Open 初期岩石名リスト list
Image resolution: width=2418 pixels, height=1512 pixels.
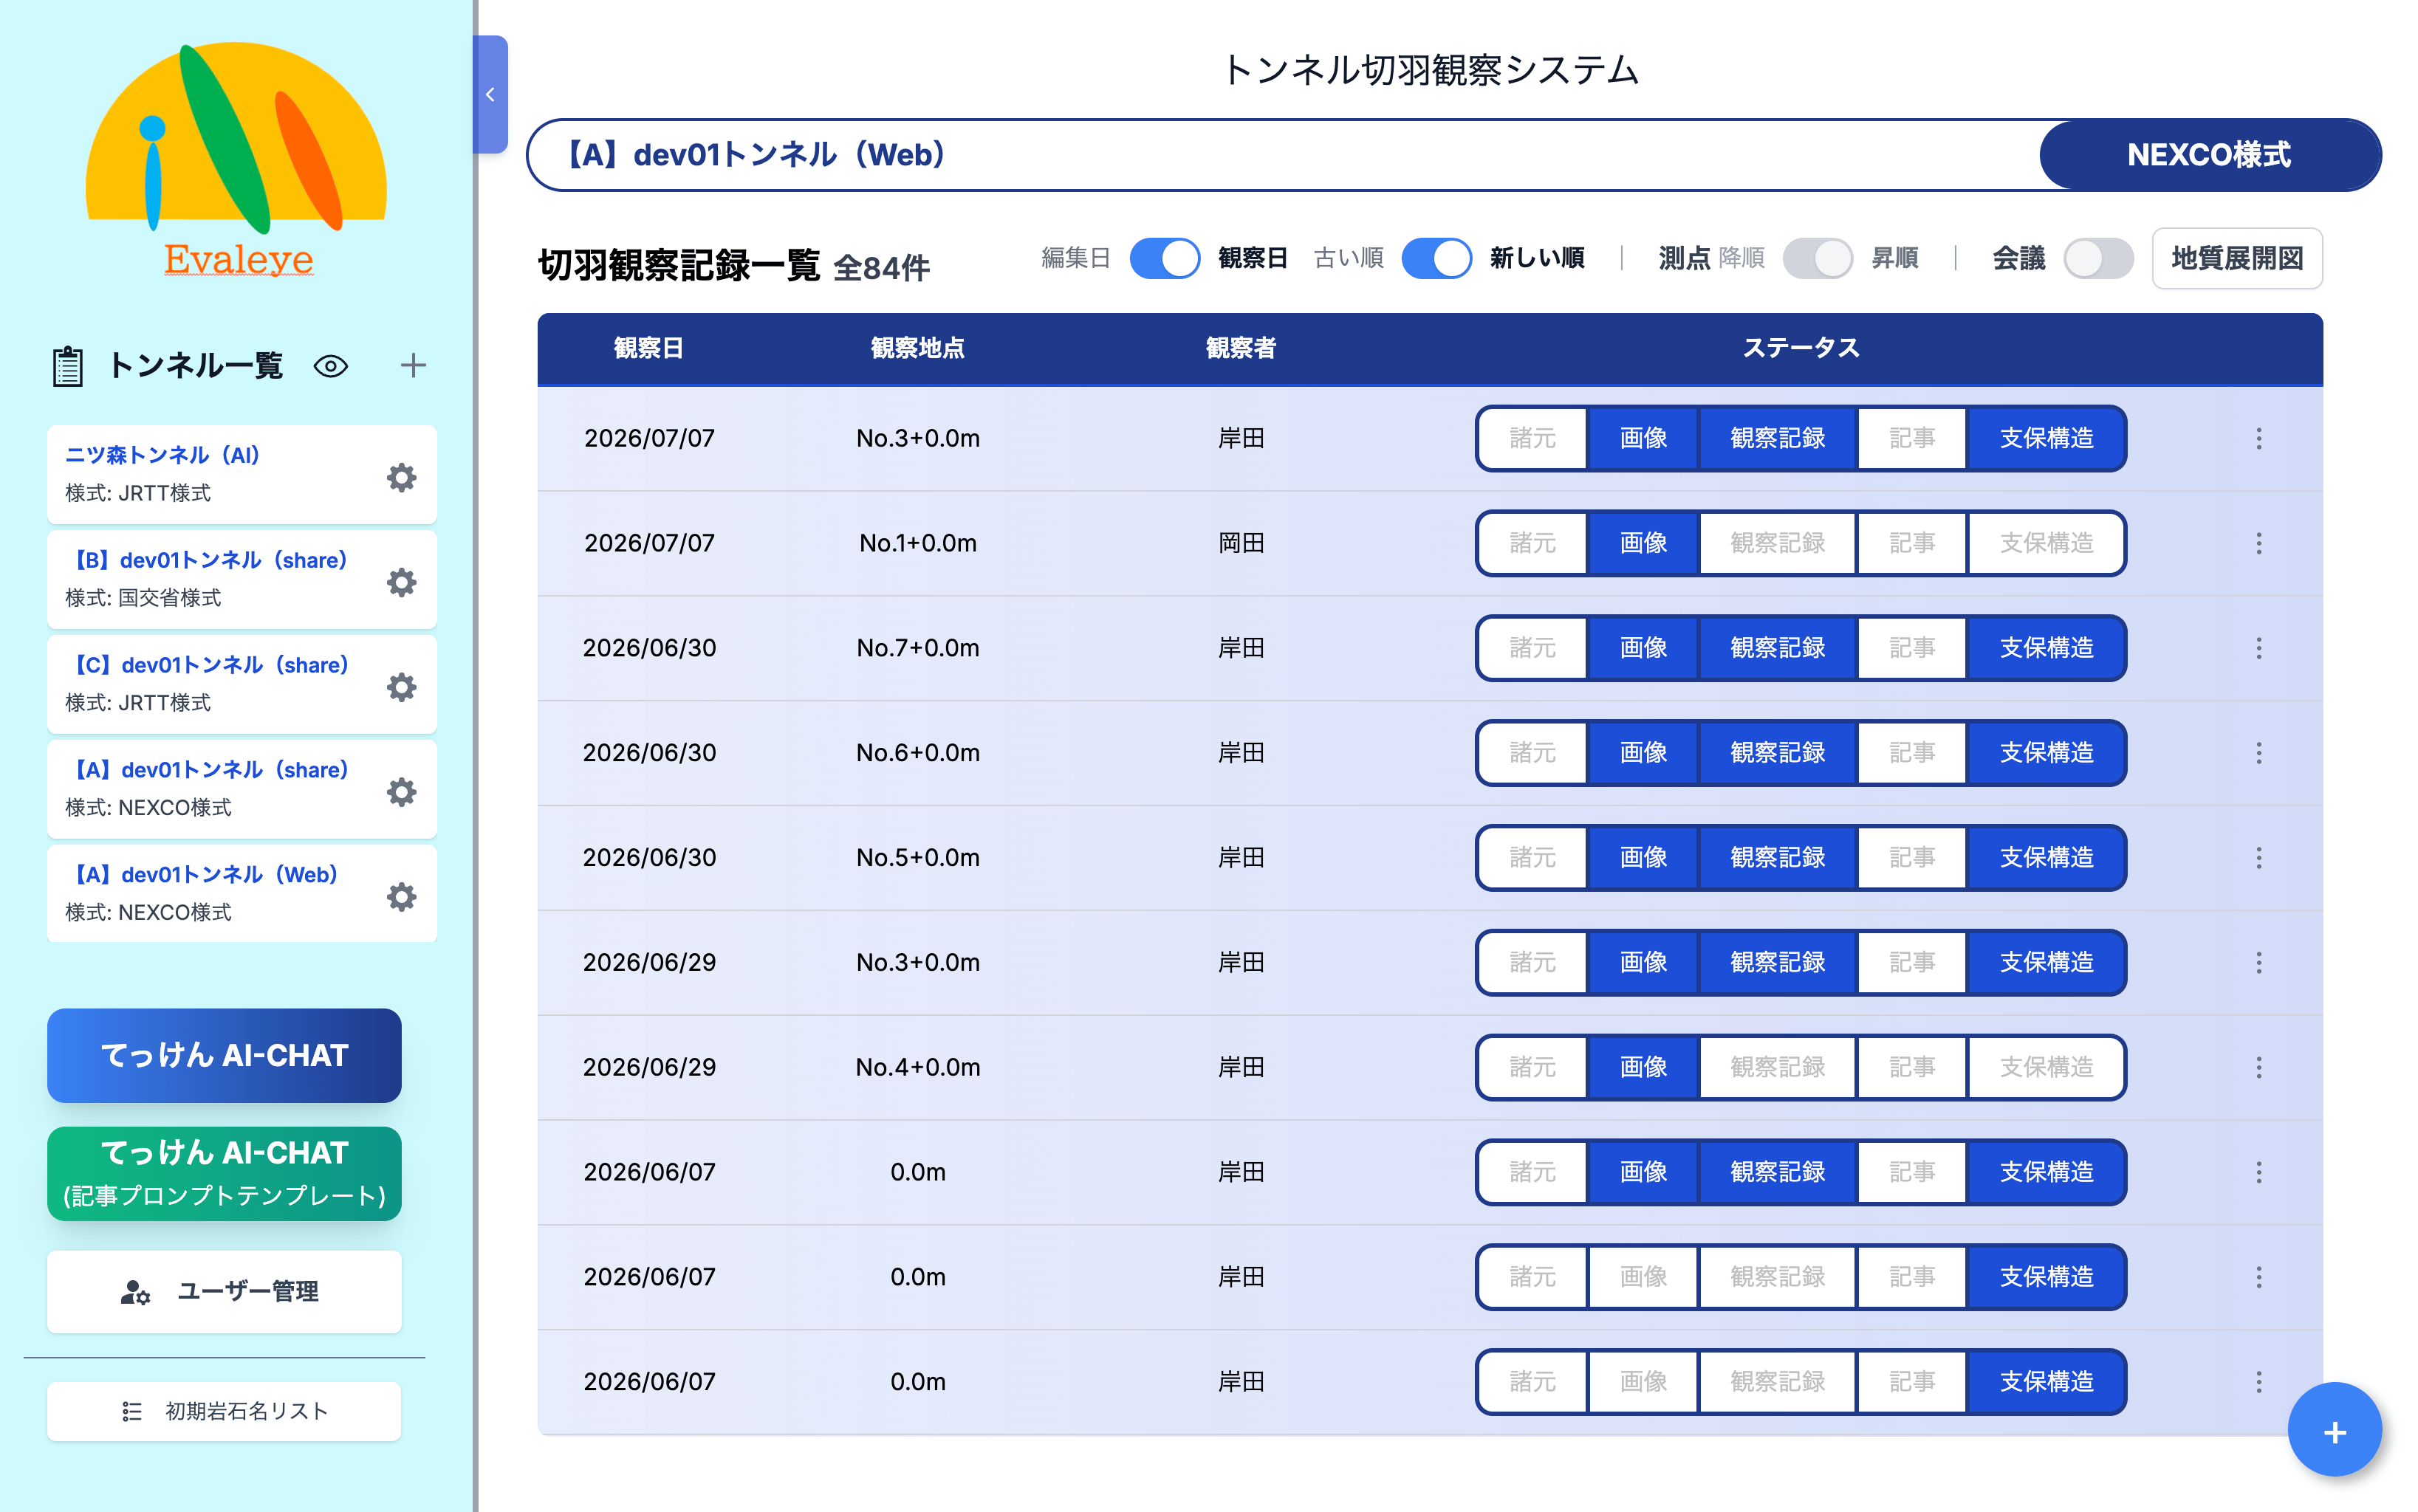point(224,1411)
